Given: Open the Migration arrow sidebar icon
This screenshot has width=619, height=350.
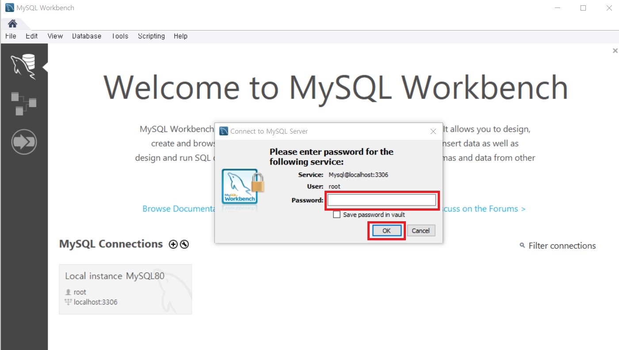Looking at the screenshot, I should 24,142.
